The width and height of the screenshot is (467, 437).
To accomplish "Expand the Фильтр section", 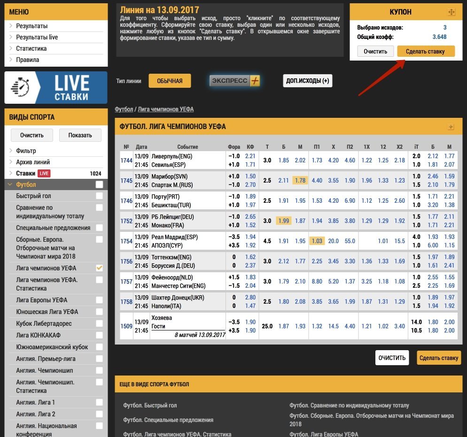I will click(x=26, y=151).
